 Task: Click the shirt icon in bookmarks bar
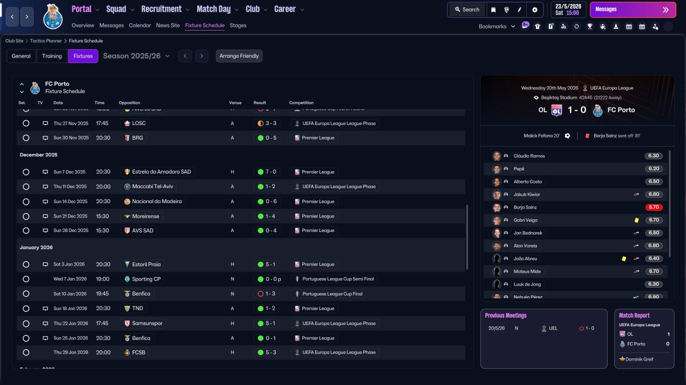click(x=538, y=26)
